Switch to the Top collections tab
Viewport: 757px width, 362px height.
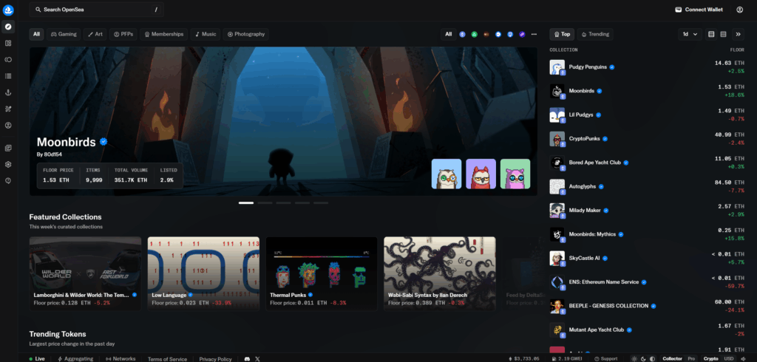coord(562,34)
